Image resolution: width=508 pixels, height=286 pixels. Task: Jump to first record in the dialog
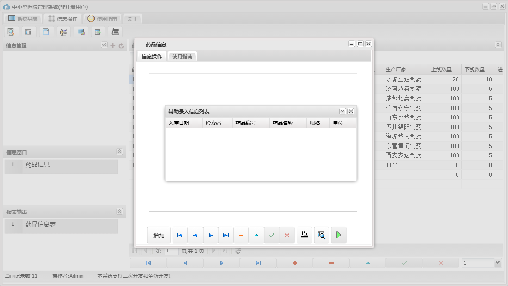coord(180,235)
